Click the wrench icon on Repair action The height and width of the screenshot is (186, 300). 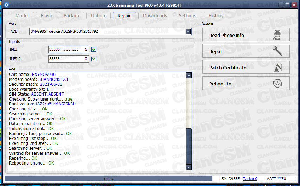tap(278, 51)
